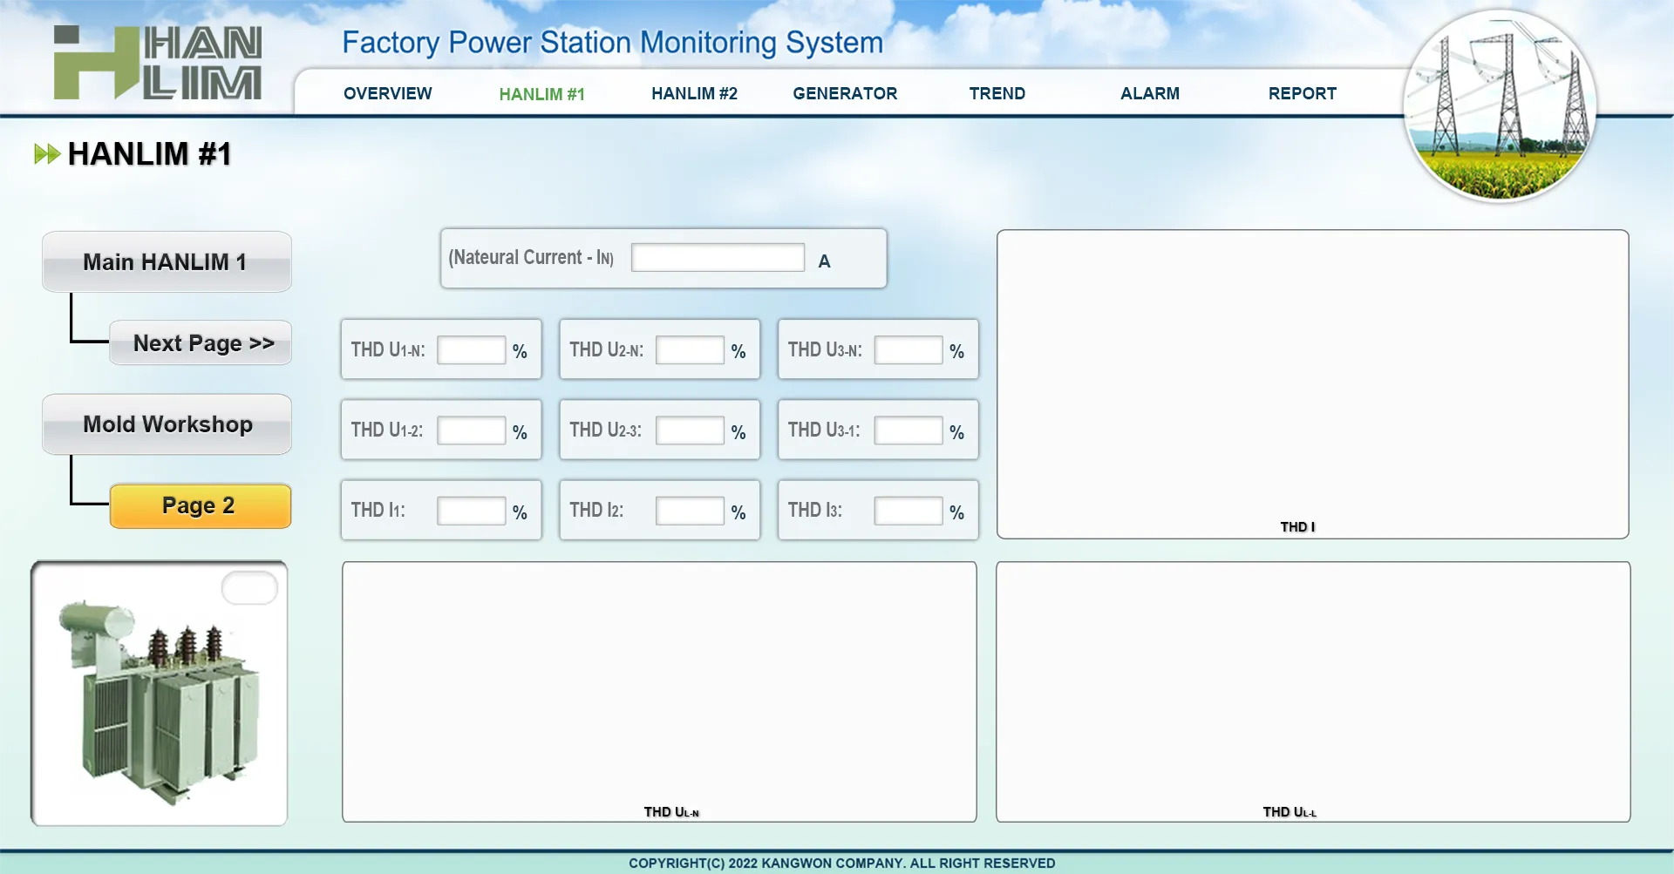Click the THD U3-N value field
The width and height of the screenshot is (1674, 874).
[x=908, y=350]
